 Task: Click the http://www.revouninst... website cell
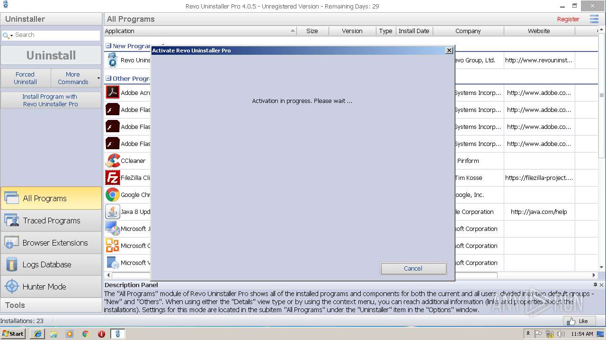tap(539, 60)
